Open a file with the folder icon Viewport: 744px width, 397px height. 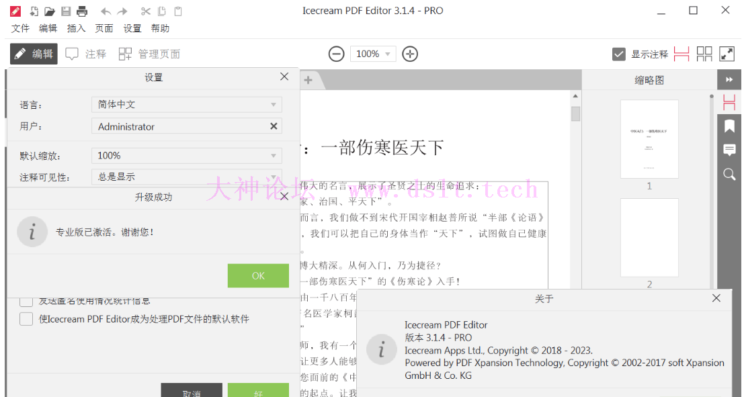(x=49, y=11)
